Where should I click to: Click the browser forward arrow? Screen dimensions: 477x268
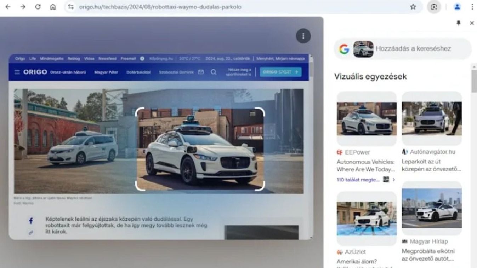click(x=23, y=7)
